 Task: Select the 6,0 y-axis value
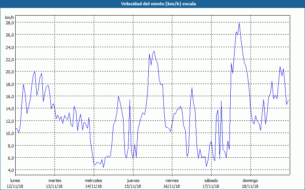pos(11,158)
